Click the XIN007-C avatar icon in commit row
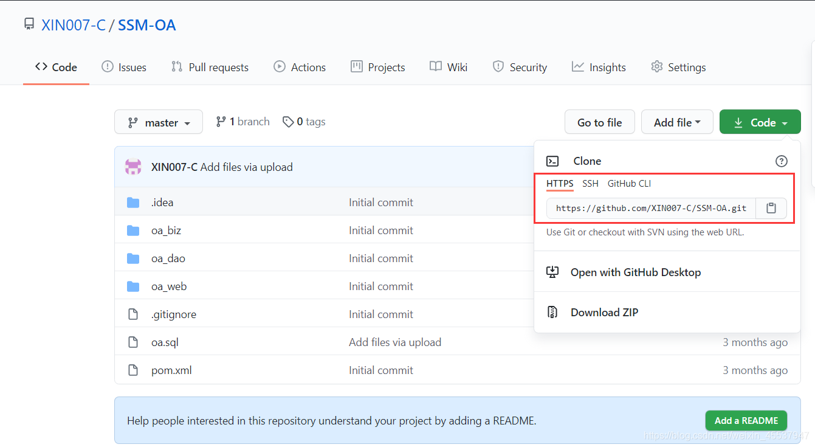This screenshot has width=815, height=447. (x=133, y=167)
